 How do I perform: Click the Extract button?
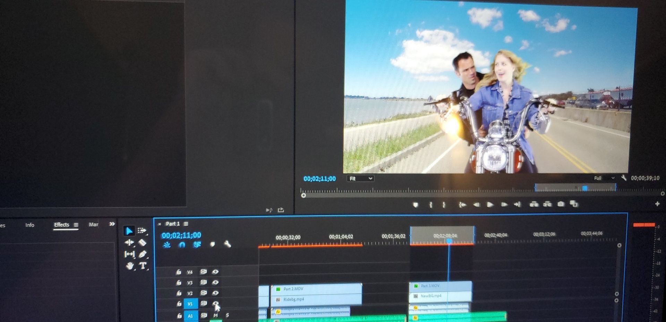coord(547,204)
